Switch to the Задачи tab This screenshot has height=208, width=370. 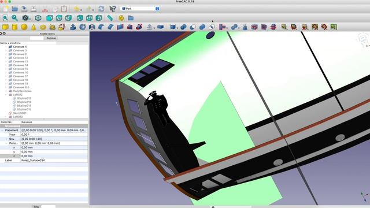click(x=51, y=38)
